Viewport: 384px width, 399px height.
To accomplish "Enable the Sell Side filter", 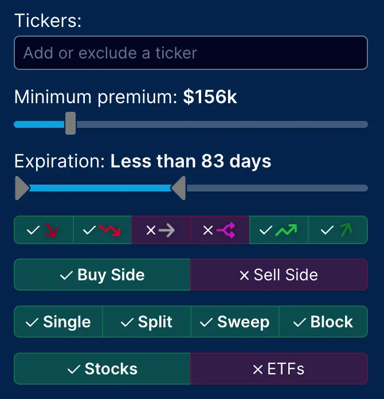I will 279,275.
